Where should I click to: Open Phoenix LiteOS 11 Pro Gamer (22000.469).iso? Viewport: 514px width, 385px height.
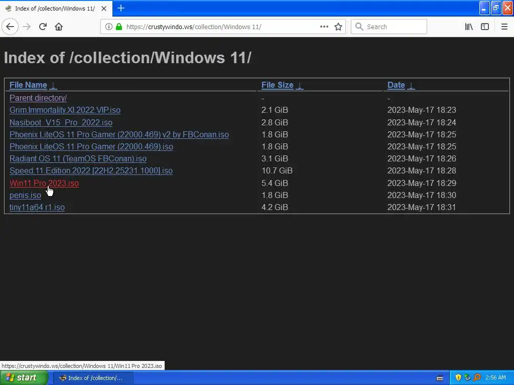pos(91,146)
